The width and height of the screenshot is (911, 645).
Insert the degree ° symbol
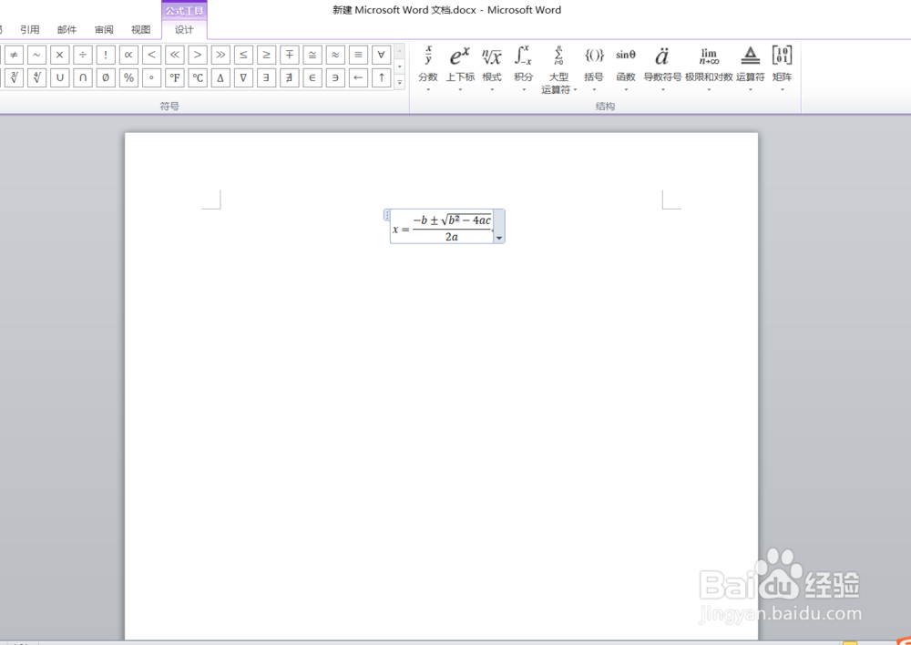tap(151, 77)
